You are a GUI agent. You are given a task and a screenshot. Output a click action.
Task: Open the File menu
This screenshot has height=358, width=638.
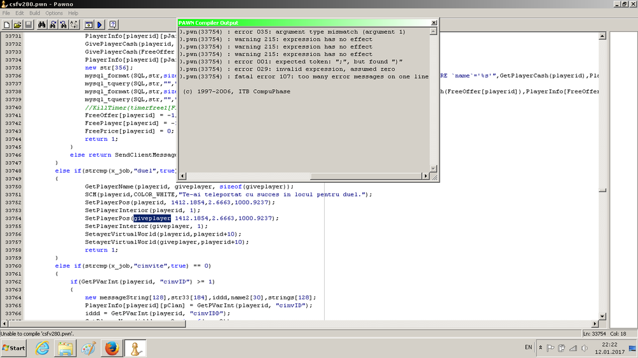tap(6, 13)
